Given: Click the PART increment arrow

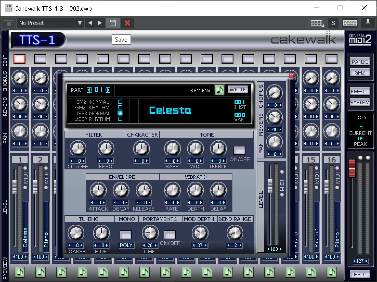Looking at the screenshot, I should [x=108, y=90].
